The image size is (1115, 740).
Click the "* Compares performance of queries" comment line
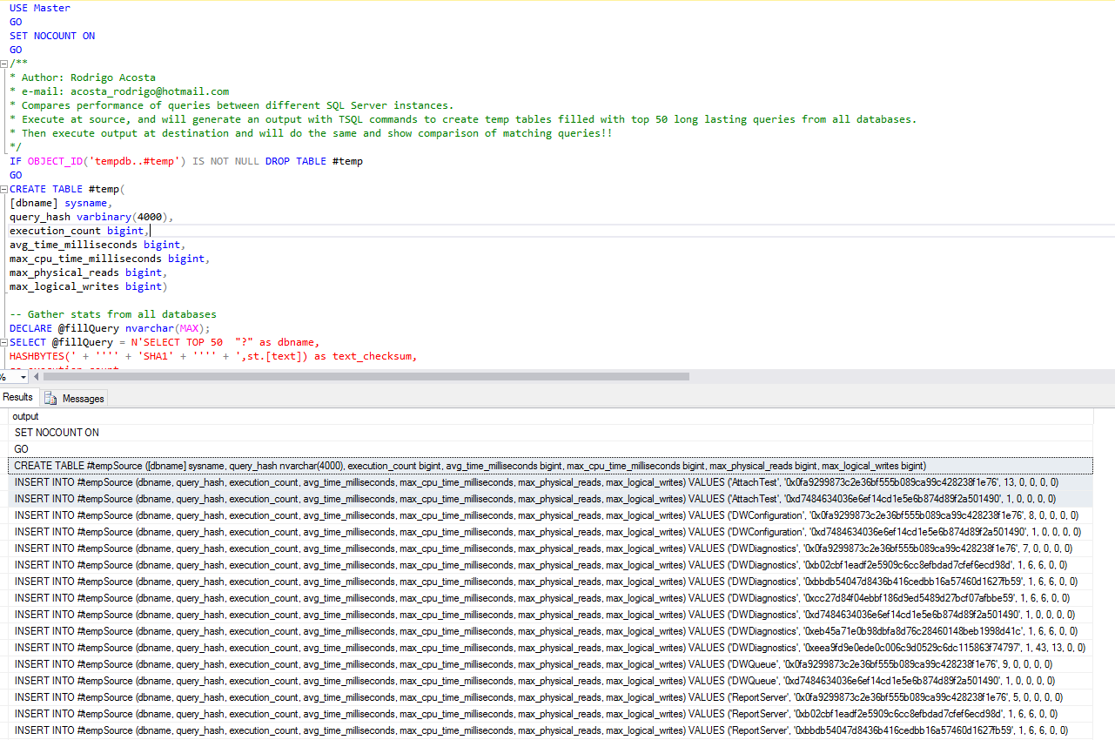232,105
